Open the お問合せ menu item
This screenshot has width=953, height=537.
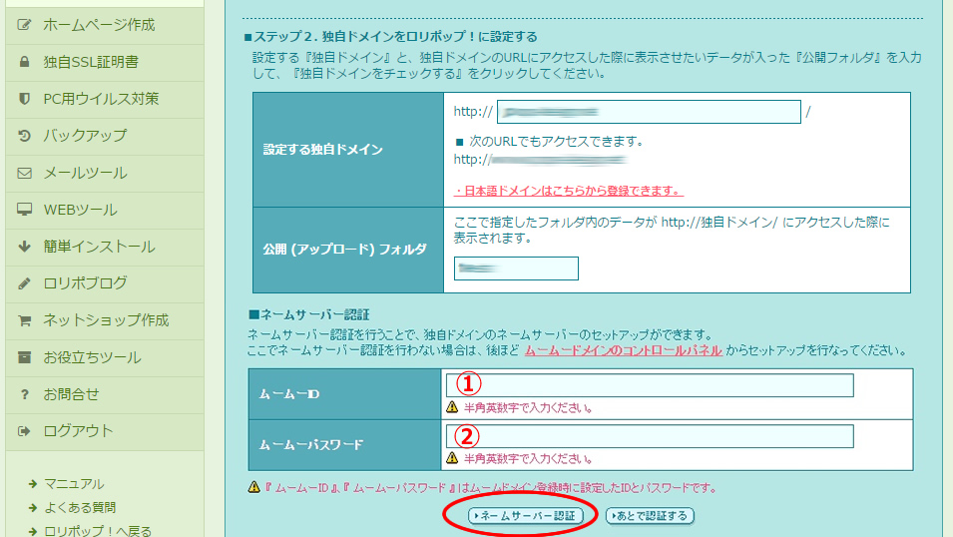coord(105,394)
